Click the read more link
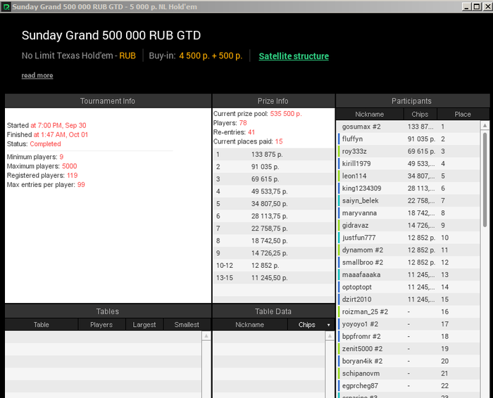Viewport: 493px width, 398px height. click(37, 75)
